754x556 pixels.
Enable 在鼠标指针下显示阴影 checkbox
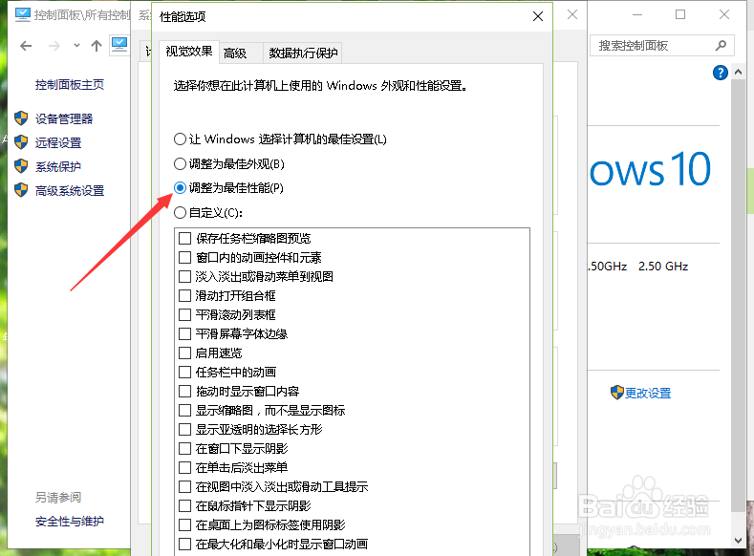(184, 506)
